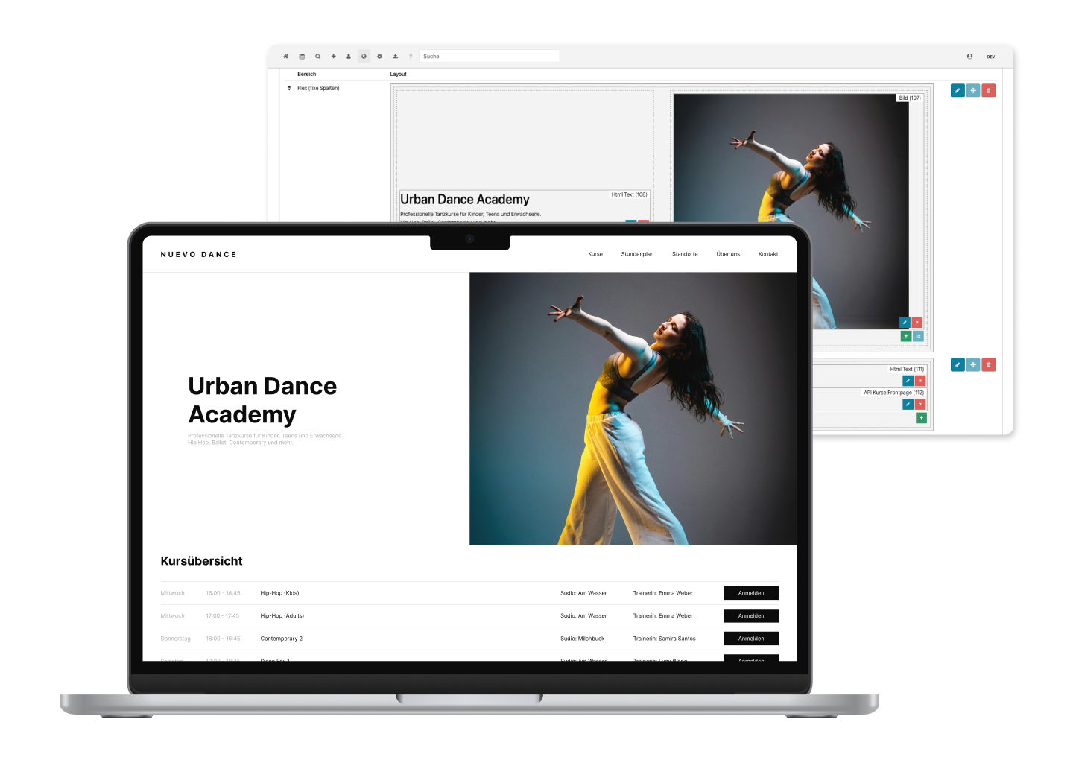1073x763 pixels.
Task: Edit the API Kurse Frontpage (112) element
Action: tap(908, 405)
